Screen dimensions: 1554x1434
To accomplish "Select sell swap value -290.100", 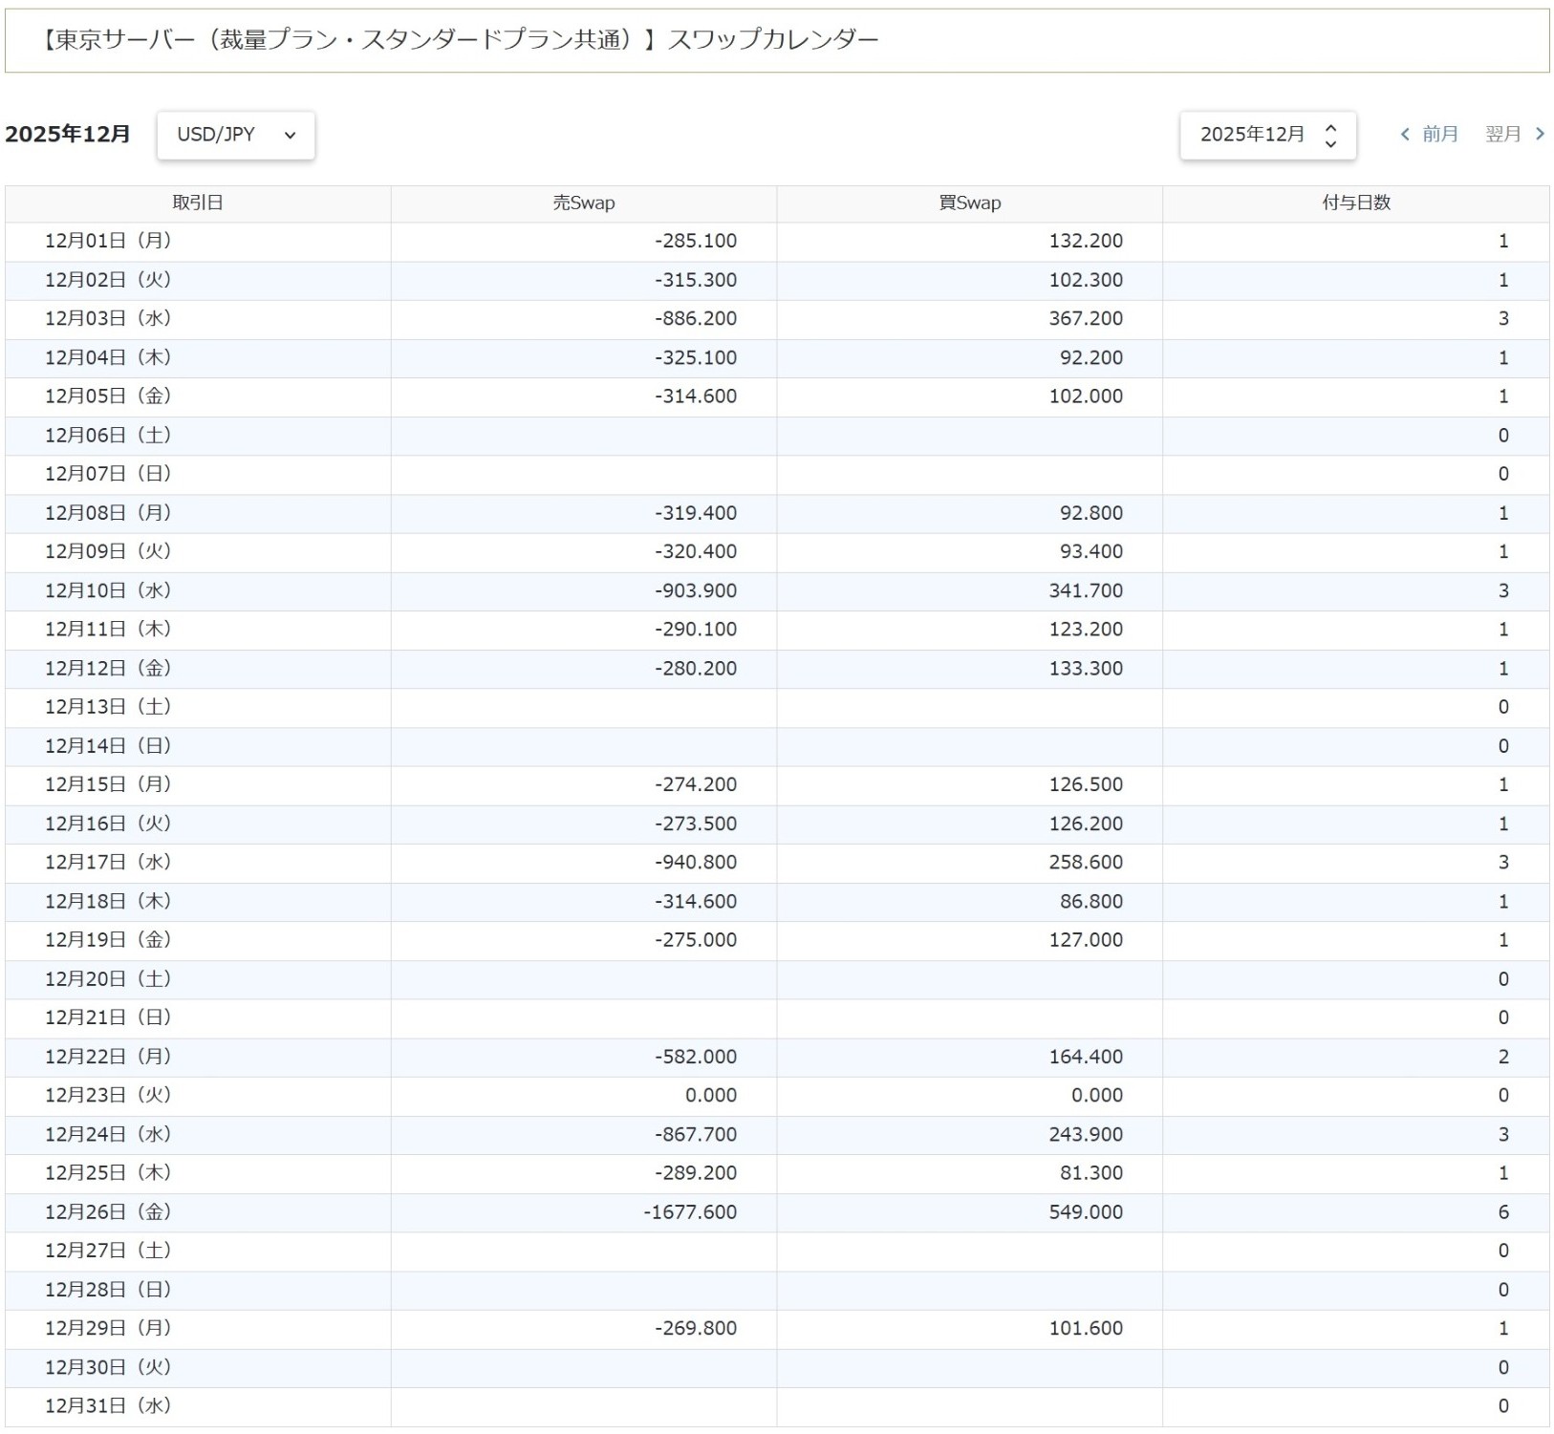I will pyautogui.click(x=696, y=630).
